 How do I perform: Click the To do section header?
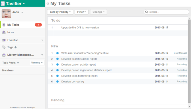point(56,21)
